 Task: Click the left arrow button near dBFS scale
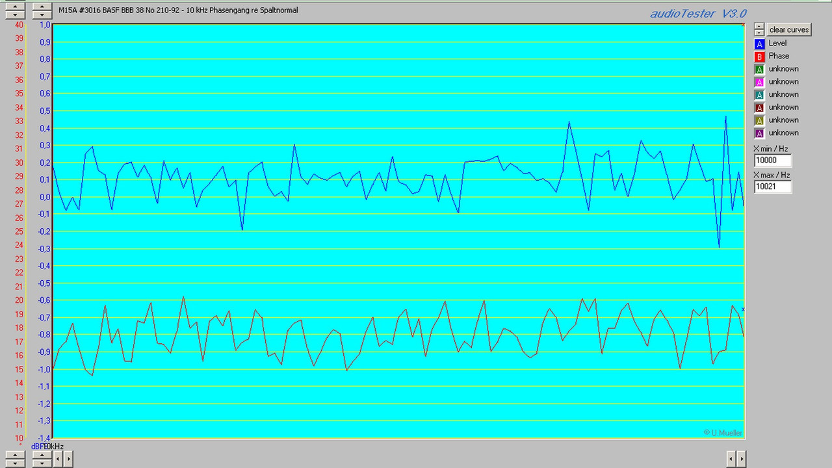point(58,458)
